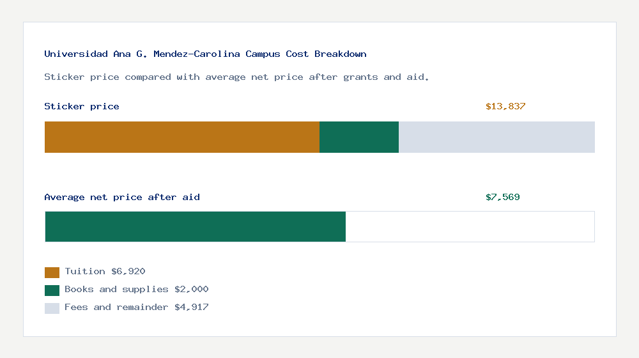Click the Books and supplies $2,000 label
This screenshot has height=358, width=639.
point(137,290)
